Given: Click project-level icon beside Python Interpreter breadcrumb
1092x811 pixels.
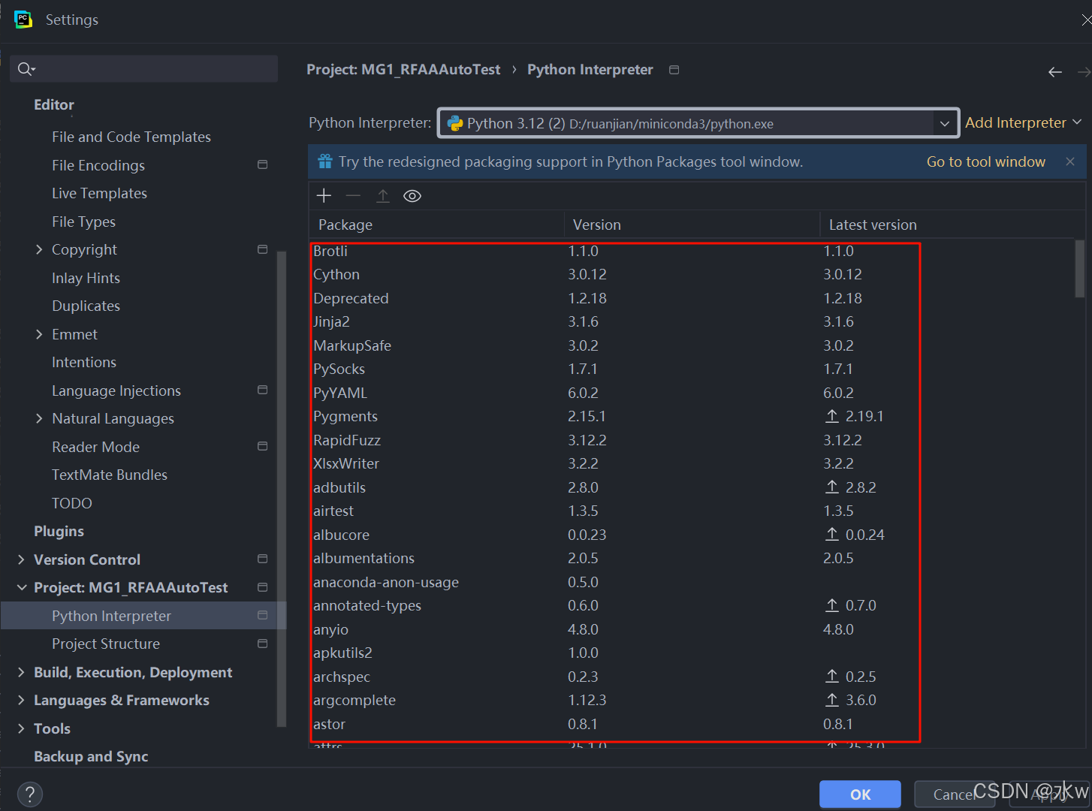Looking at the screenshot, I should (674, 70).
